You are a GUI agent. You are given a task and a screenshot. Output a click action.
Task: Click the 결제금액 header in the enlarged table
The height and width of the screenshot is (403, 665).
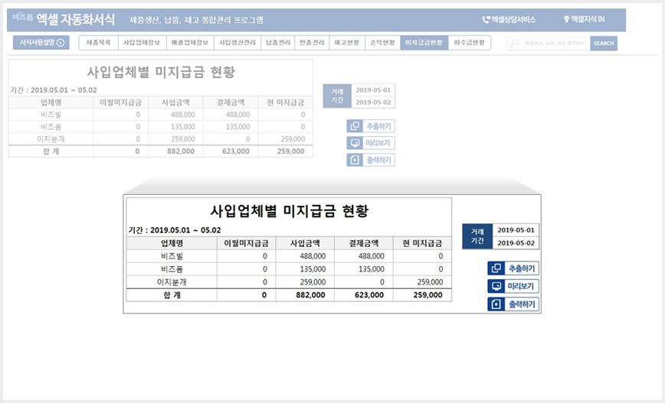click(x=363, y=243)
